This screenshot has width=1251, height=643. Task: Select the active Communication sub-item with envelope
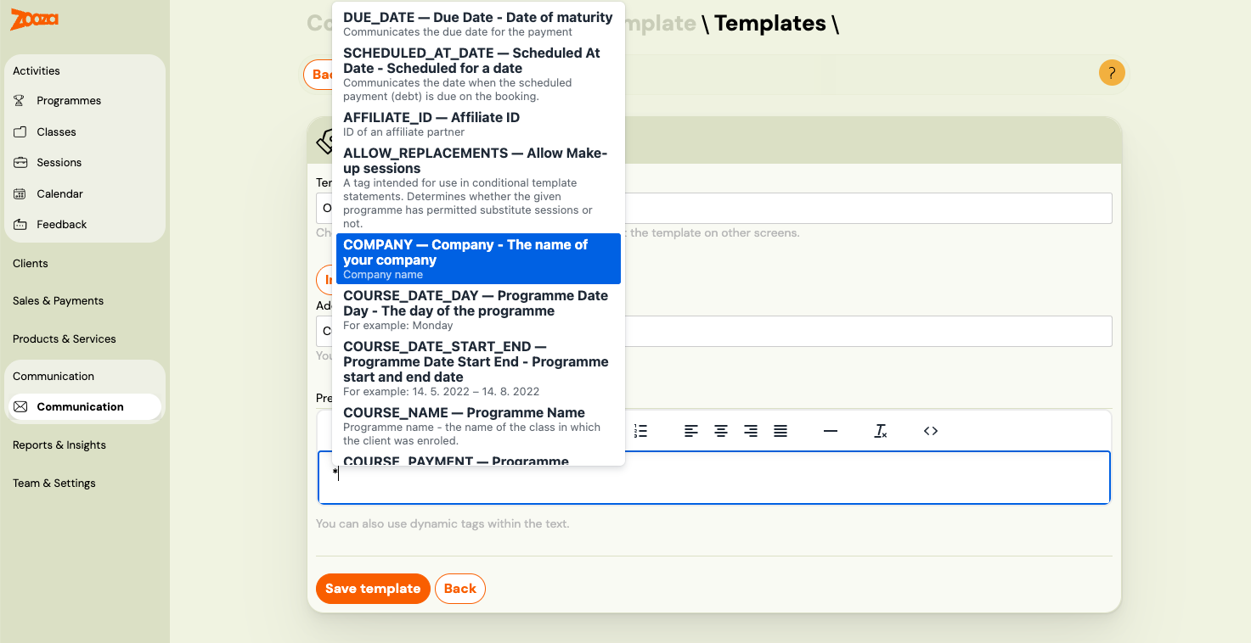click(x=84, y=406)
